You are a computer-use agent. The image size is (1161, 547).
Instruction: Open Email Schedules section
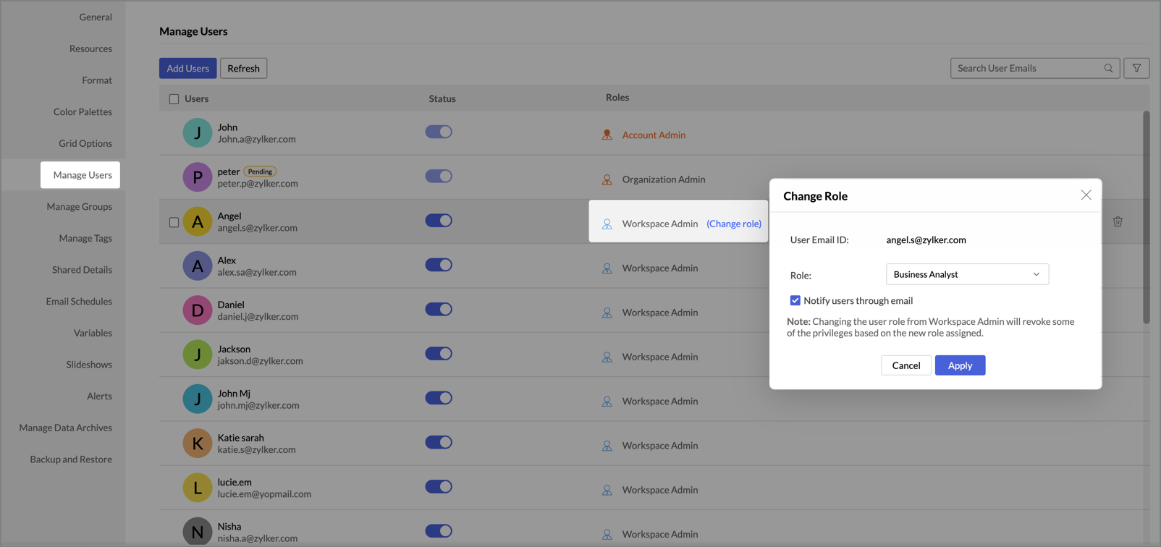click(79, 301)
